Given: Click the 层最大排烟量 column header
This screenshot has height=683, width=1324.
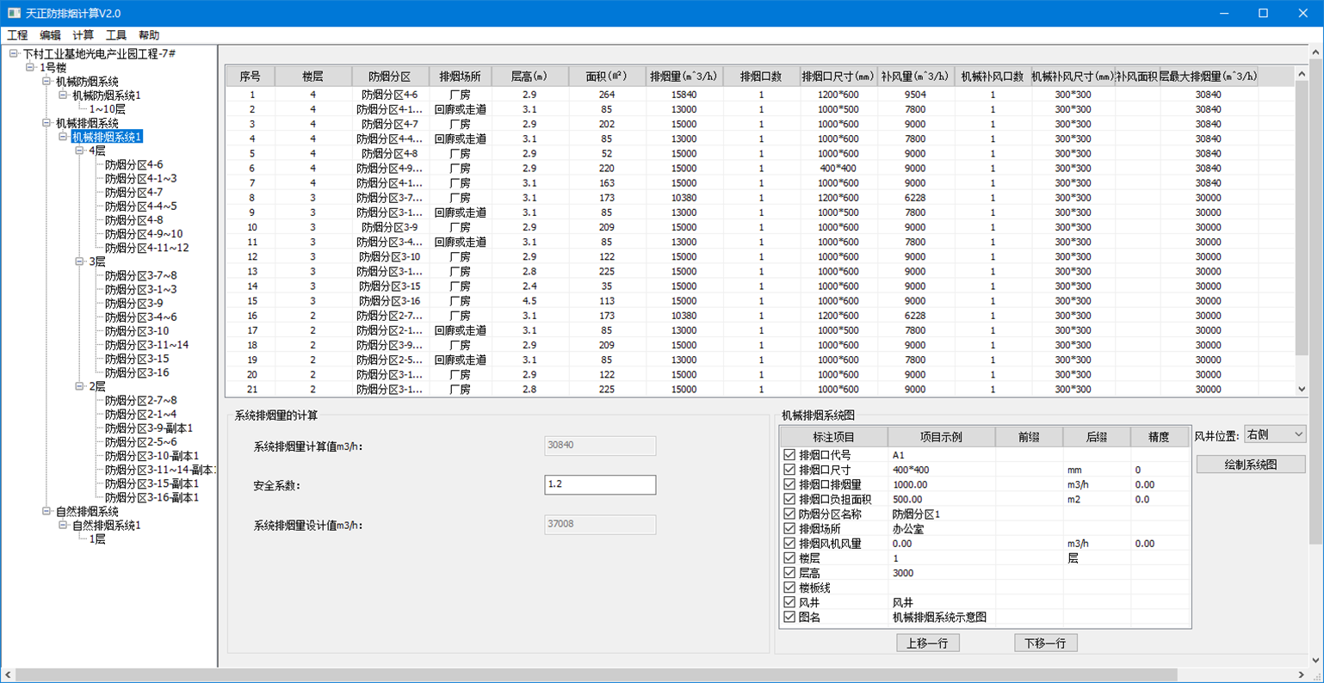Looking at the screenshot, I should [1209, 77].
